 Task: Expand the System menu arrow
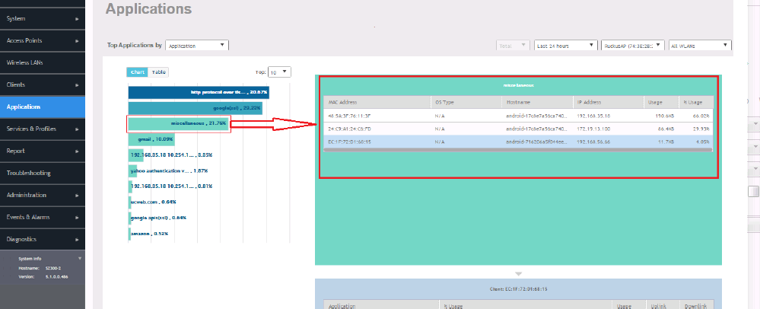pos(78,17)
